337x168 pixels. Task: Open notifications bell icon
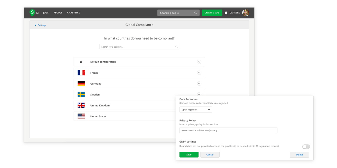coord(226,13)
